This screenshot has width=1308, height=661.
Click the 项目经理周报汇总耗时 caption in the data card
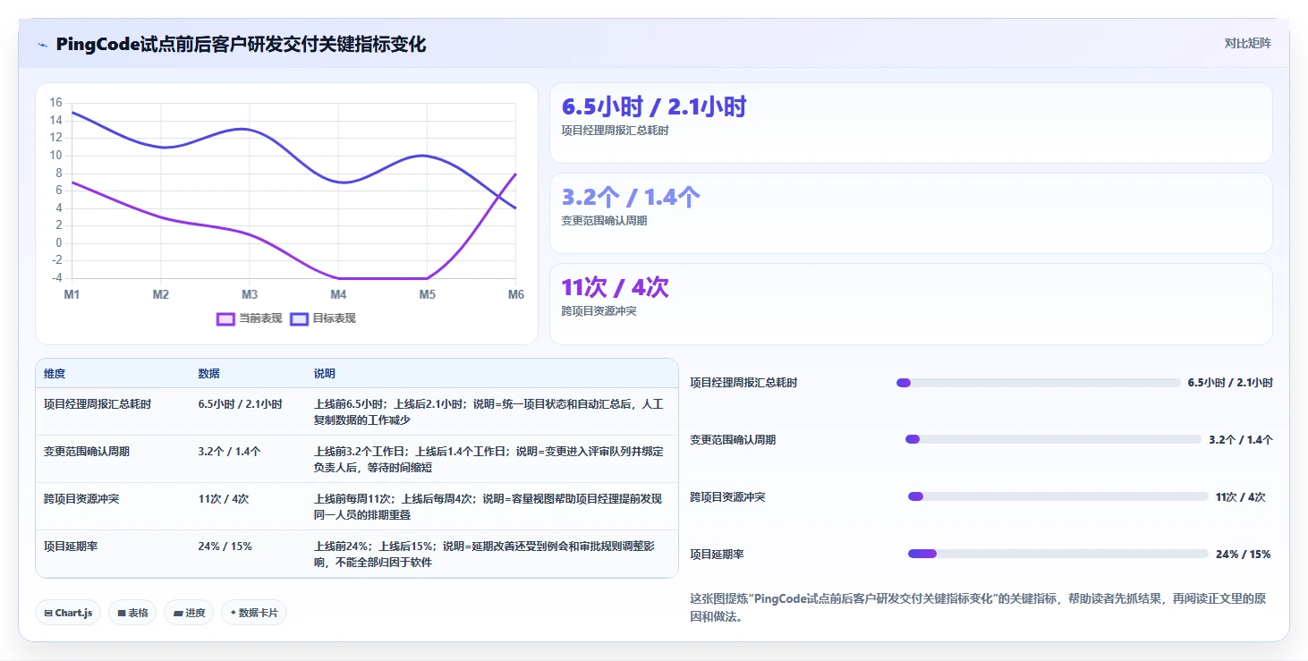coord(615,131)
